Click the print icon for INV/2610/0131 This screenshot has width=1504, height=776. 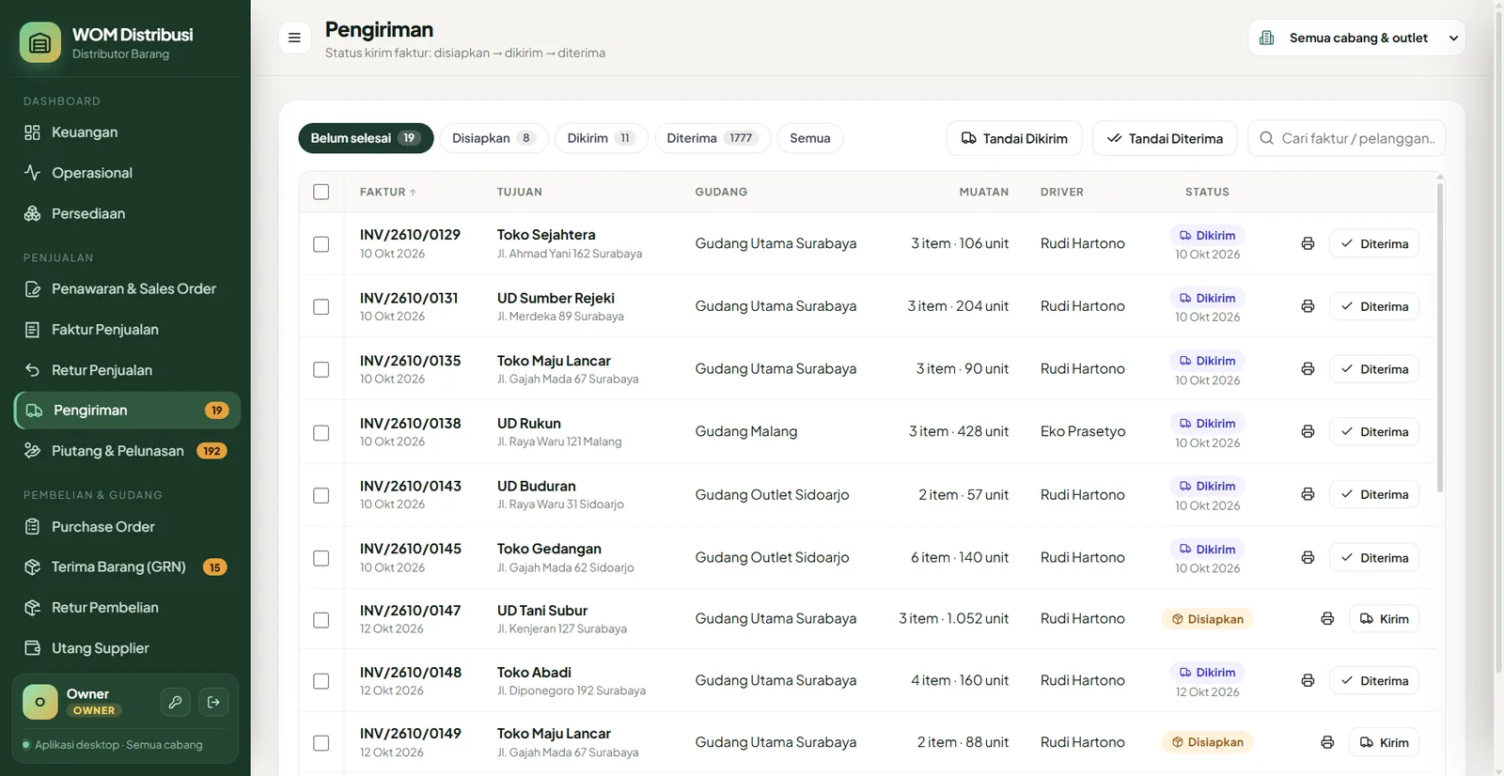[1308, 306]
